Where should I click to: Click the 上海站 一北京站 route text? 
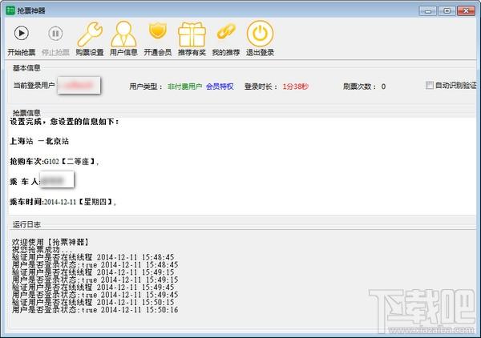point(39,141)
